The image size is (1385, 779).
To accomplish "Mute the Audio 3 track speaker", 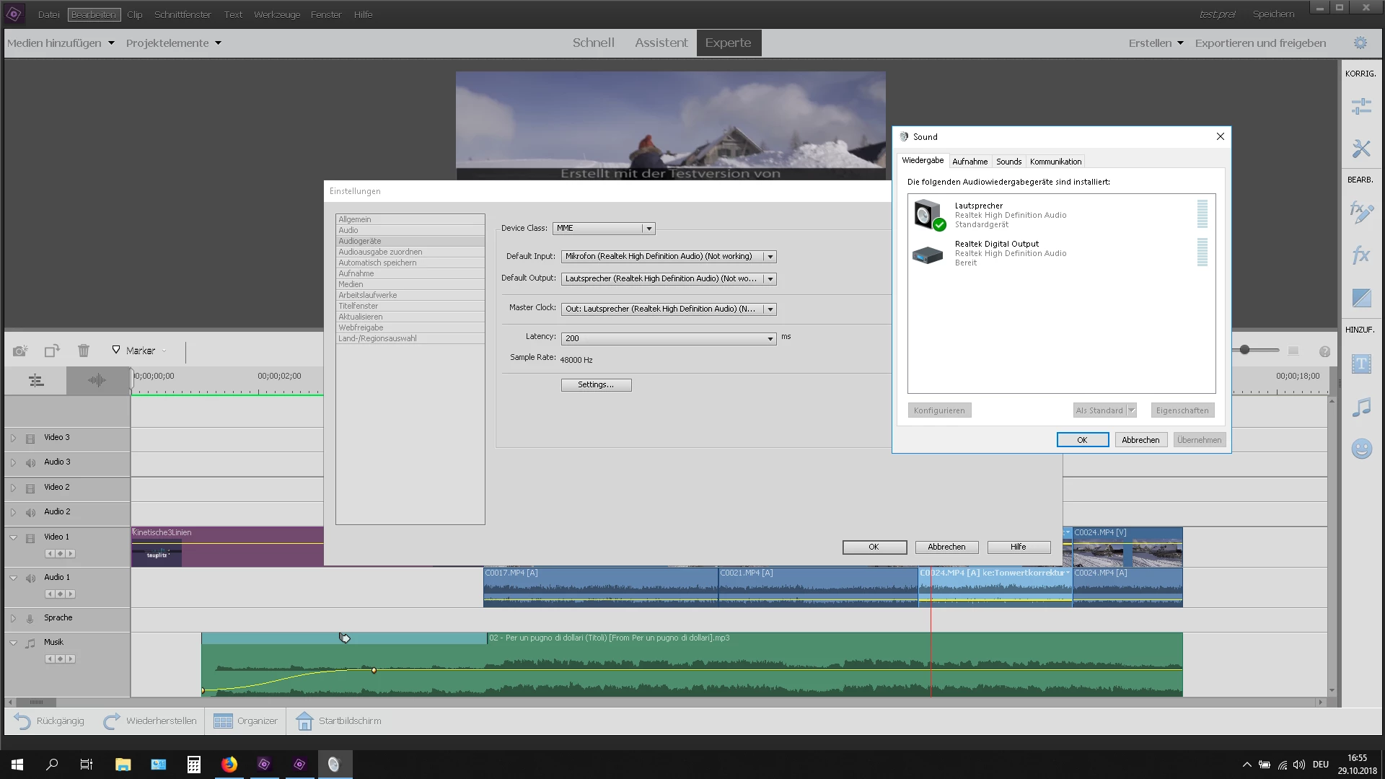I will [x=30, y=462].
